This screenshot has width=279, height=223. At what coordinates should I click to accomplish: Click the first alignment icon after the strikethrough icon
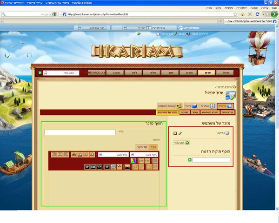[66, 155]
